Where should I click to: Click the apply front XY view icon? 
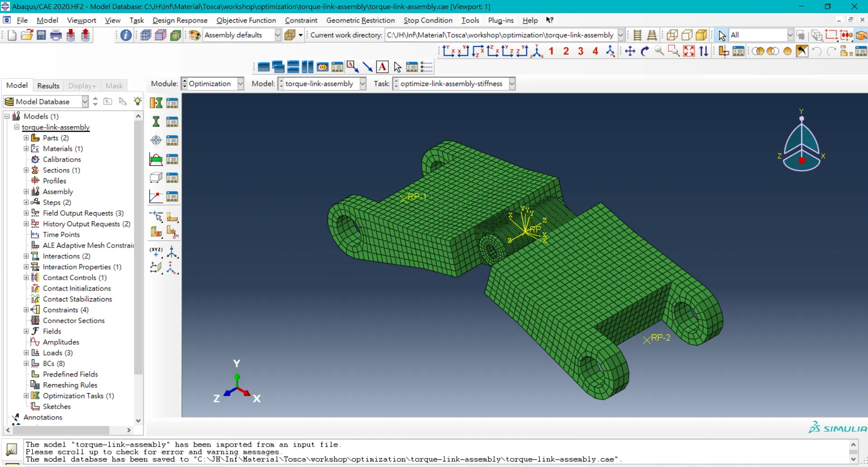point(448,51)
